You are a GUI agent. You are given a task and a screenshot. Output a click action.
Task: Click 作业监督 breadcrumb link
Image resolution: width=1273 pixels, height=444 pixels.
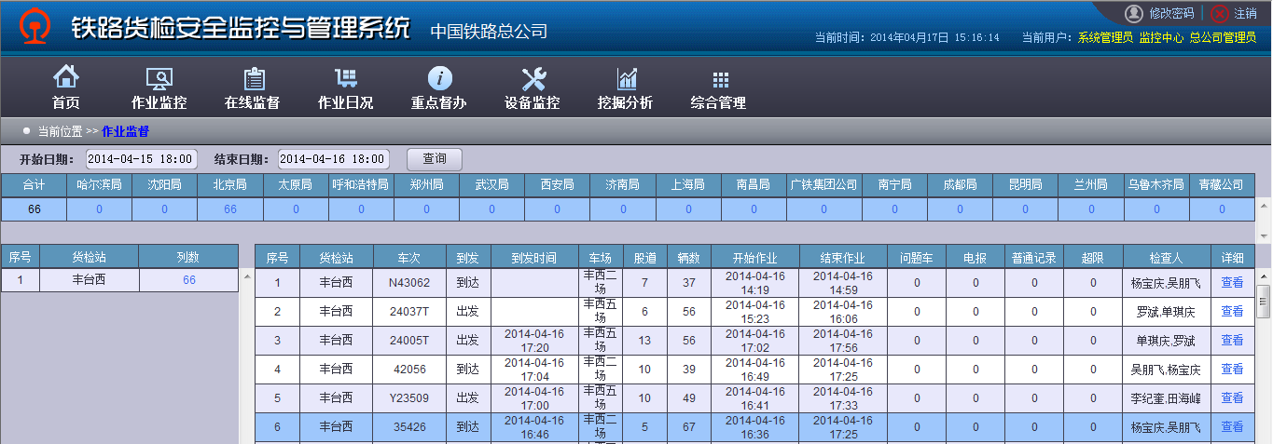(125, 131)
